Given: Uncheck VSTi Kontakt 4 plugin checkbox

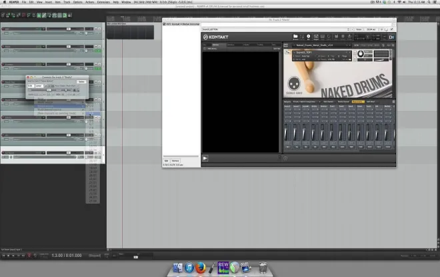Looking at the screenshot, I should [x=164, y=24].
